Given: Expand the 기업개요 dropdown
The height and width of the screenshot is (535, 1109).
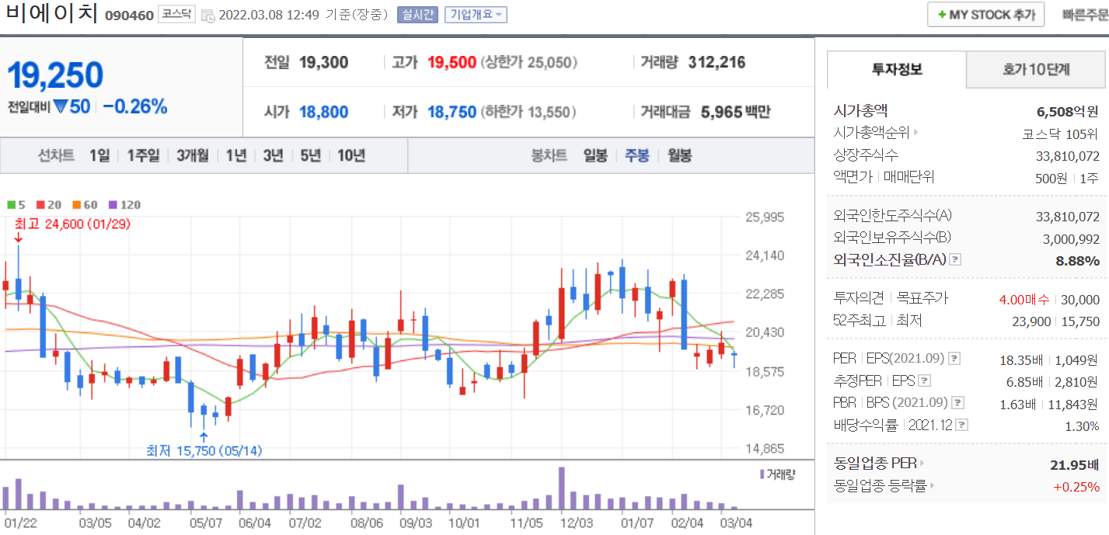Looking at the screenshot, I should [476, 15].
